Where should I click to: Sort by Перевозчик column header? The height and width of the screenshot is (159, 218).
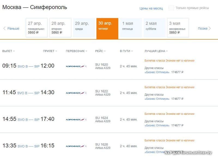point(77,51)
